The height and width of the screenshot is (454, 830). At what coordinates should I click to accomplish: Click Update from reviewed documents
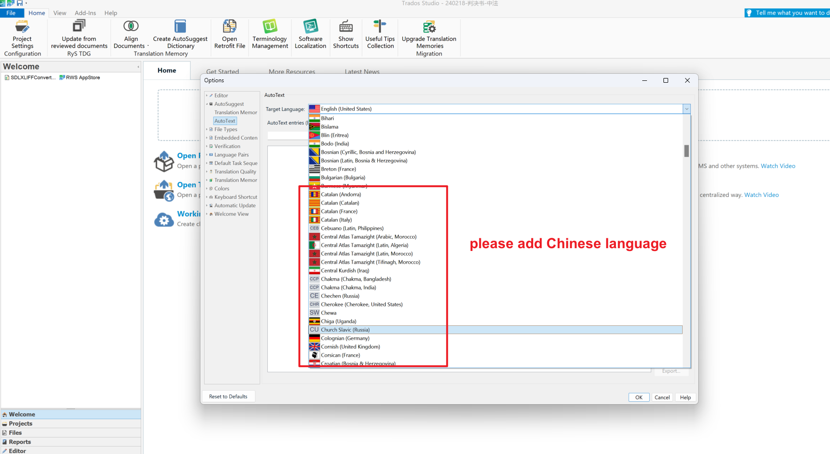coord(79,34)
